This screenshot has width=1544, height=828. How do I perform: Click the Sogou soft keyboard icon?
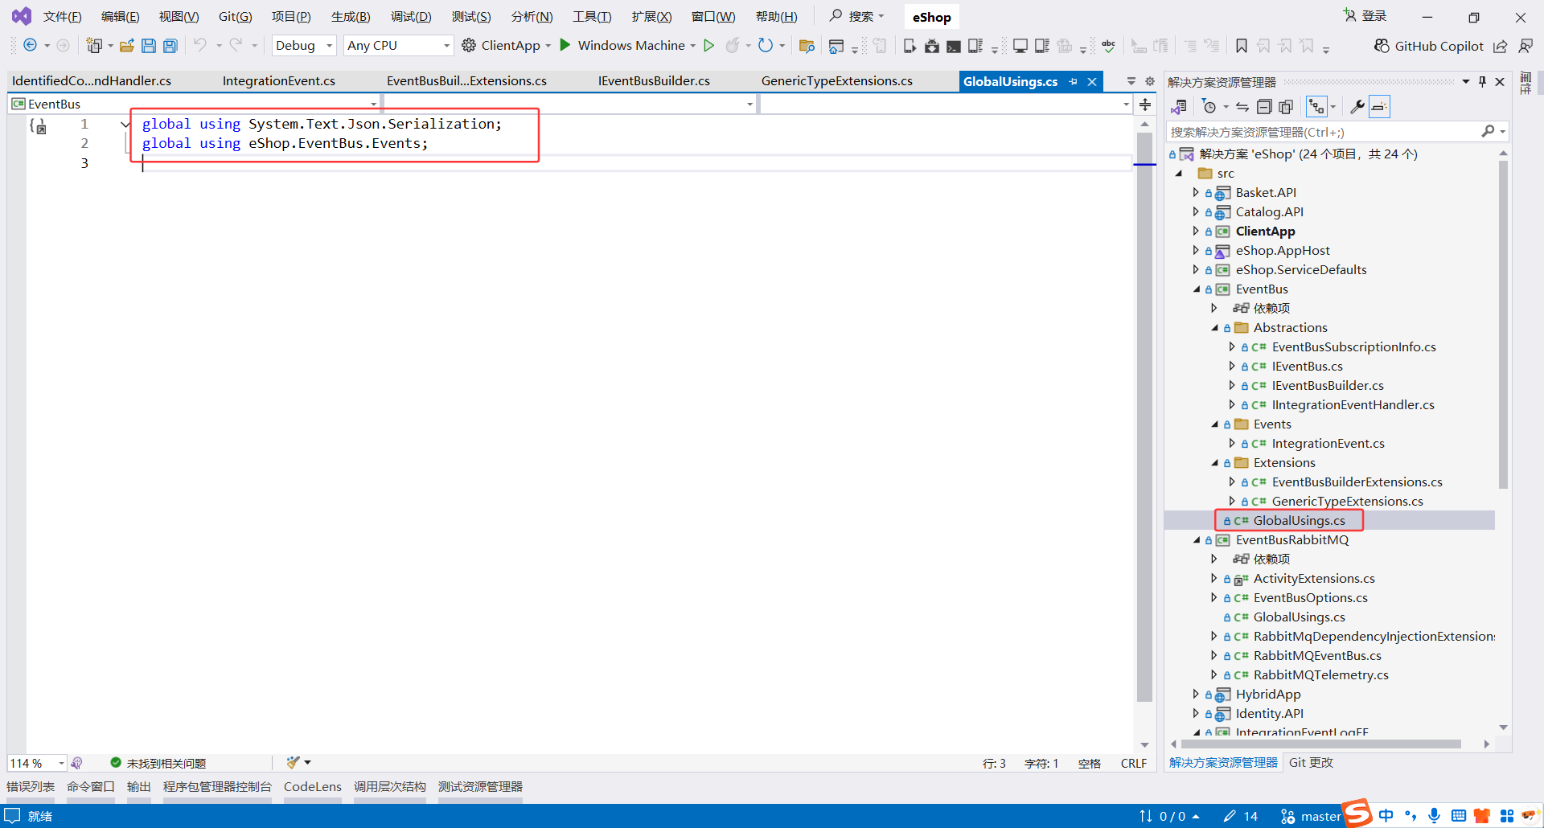tap(1459, 816)
